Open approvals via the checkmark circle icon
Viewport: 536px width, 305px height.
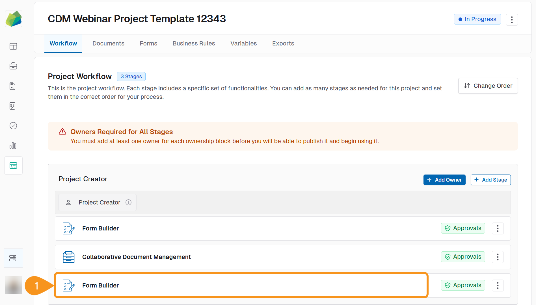[x=13, y=126]
